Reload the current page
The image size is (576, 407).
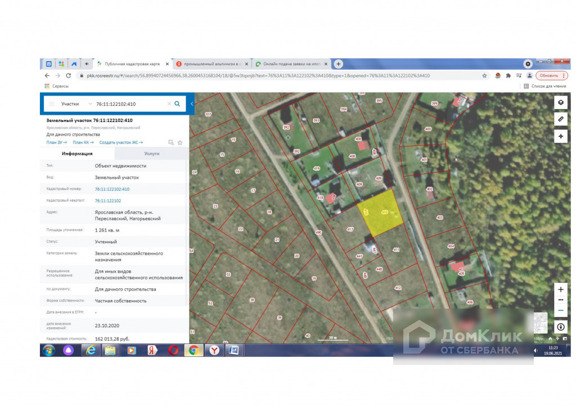[68, 75]
